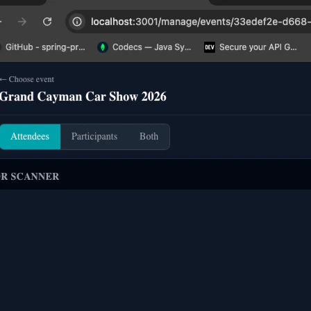Click the SCANNER section header

pos(30,176)
